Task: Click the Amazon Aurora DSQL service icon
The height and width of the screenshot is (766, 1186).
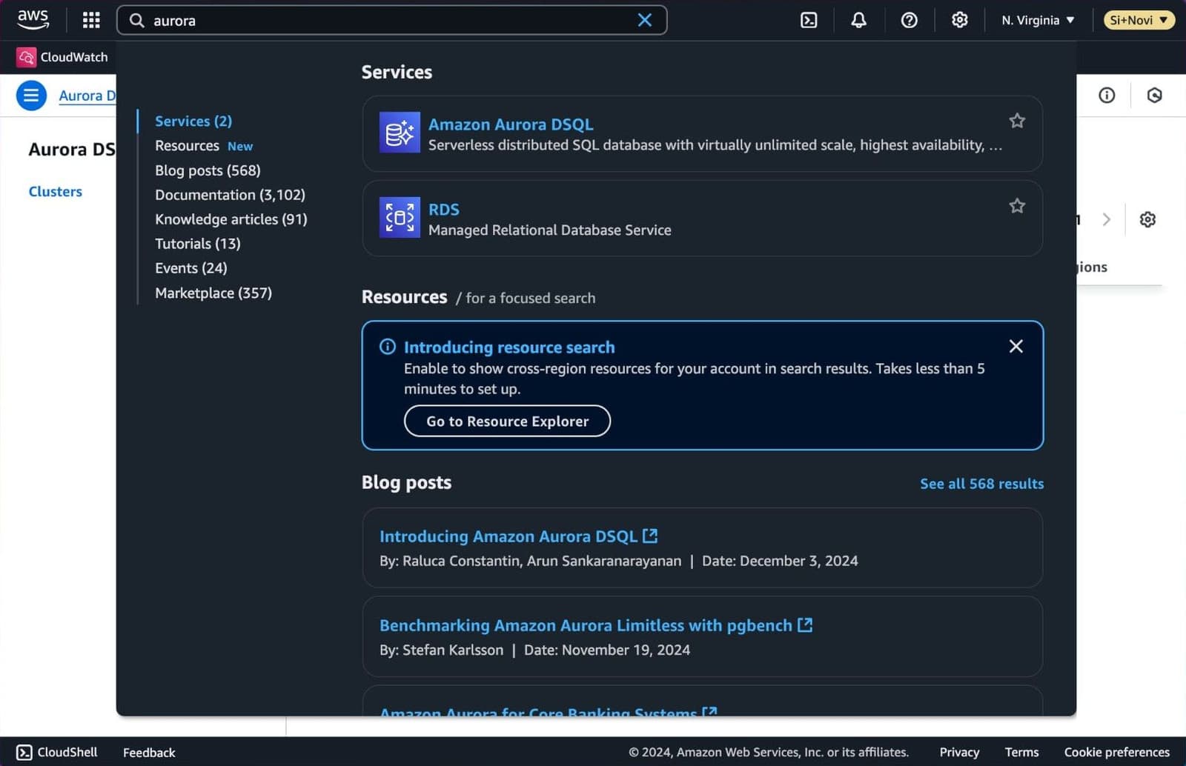Action: [x=400, y=133]
